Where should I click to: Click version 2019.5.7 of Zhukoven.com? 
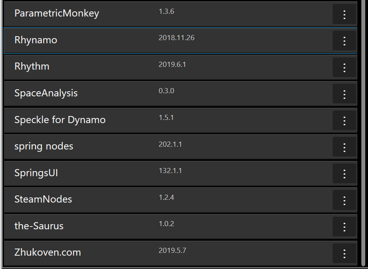pos(173,250)
